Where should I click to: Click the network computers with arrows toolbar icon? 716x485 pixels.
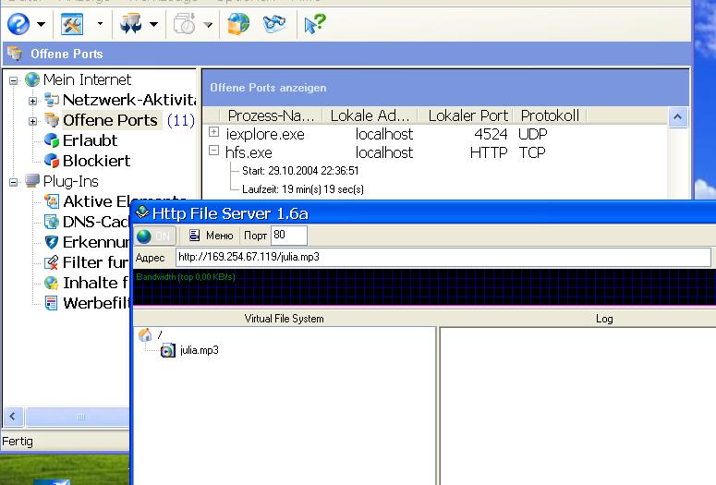tap(131, 24)
